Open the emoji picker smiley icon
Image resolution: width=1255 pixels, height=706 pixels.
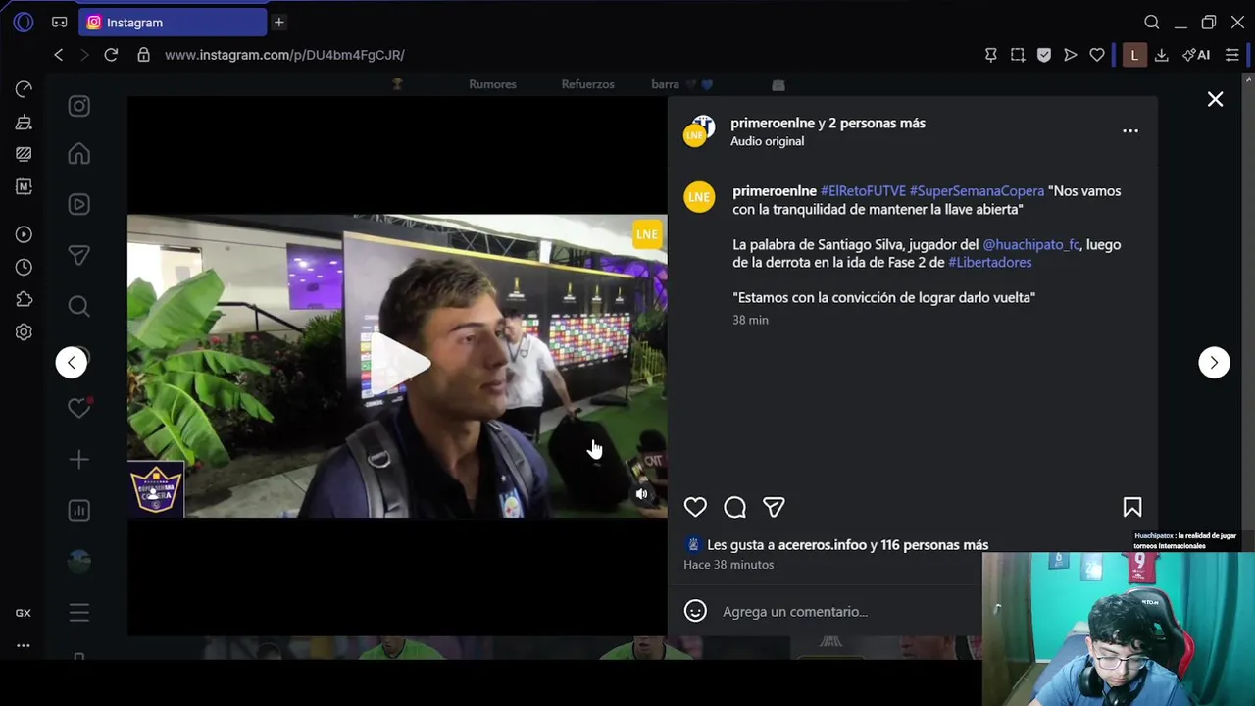click(x=695, y=611)
